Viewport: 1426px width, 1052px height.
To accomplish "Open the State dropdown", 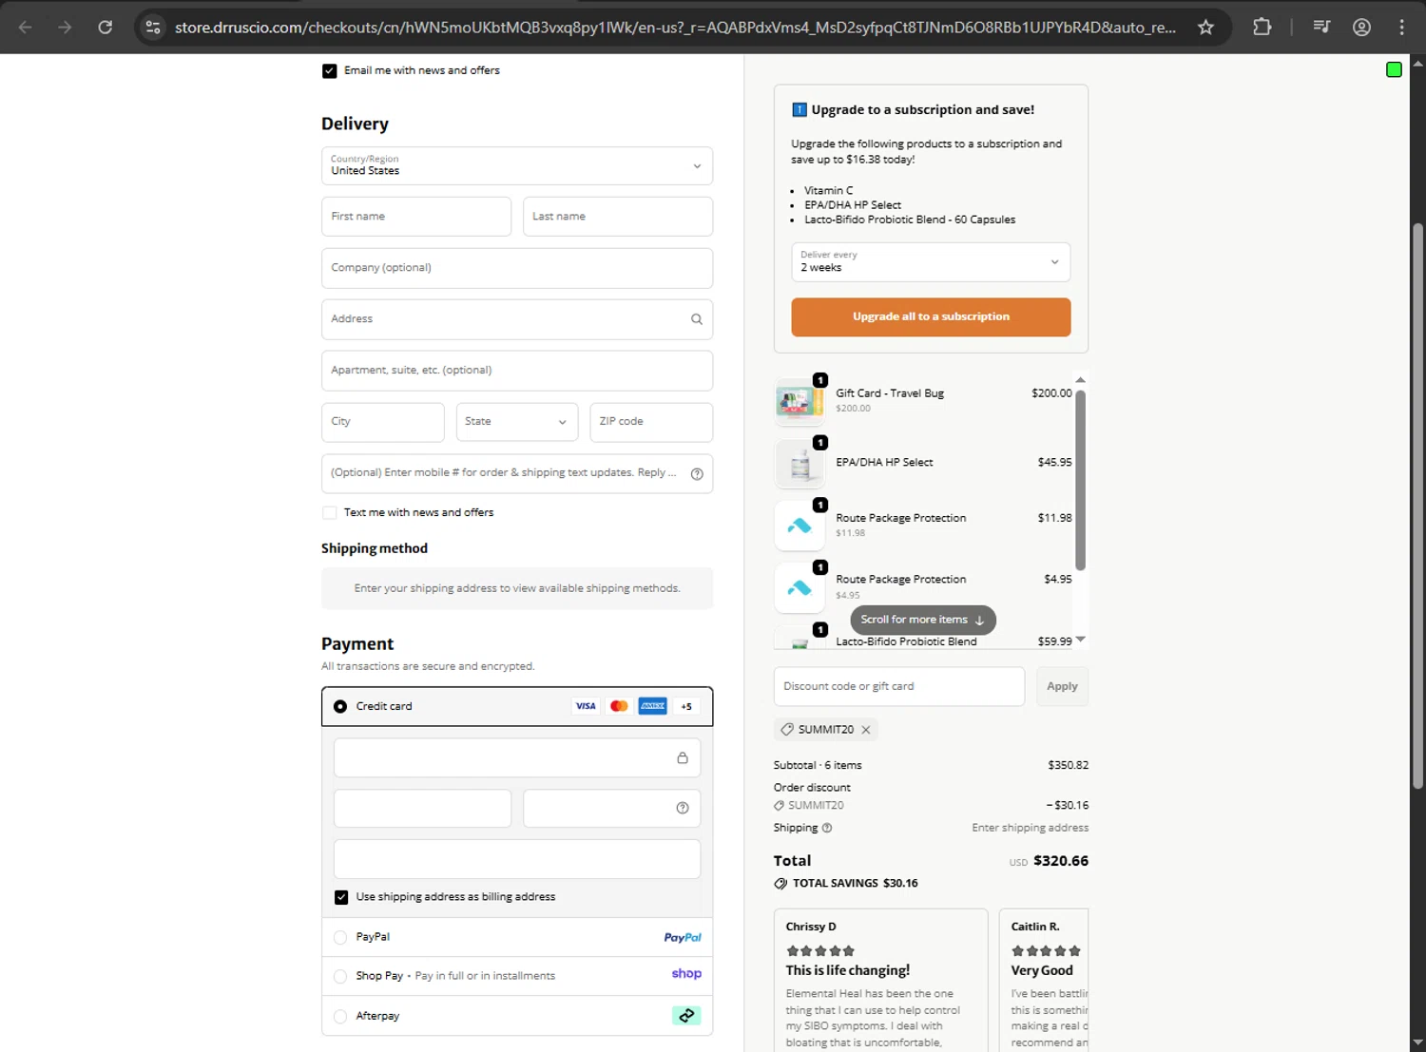I will pyautogui.click(x=516, y=422).
